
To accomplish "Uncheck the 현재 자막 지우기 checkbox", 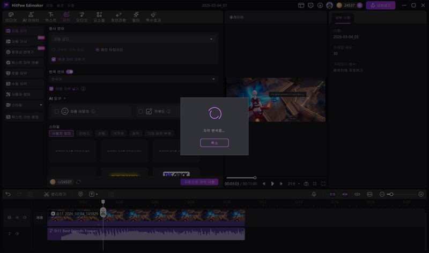I will click(53, 59).
